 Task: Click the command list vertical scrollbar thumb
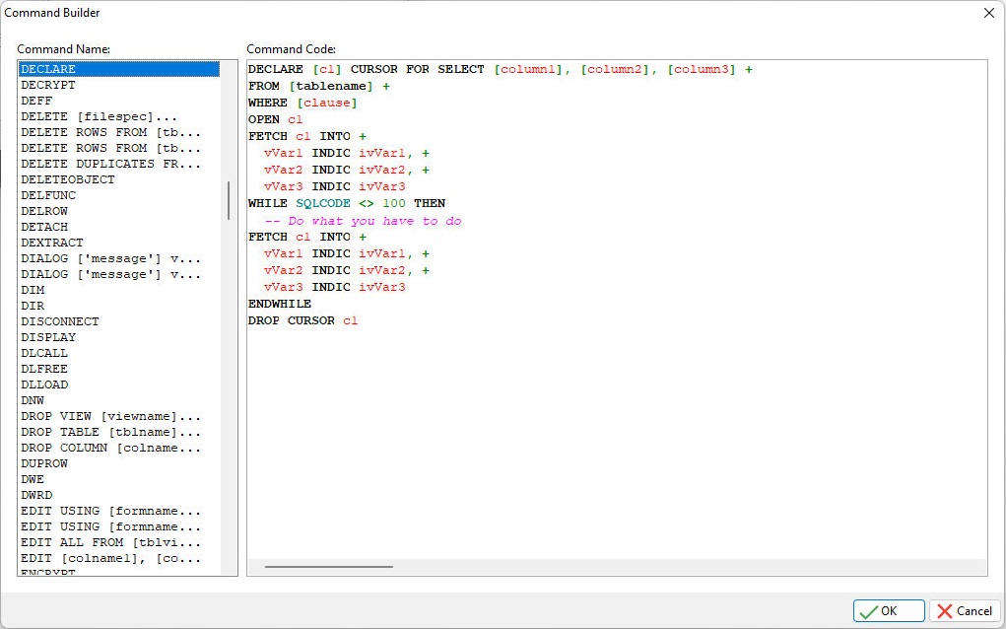click(x=229, y=200)
